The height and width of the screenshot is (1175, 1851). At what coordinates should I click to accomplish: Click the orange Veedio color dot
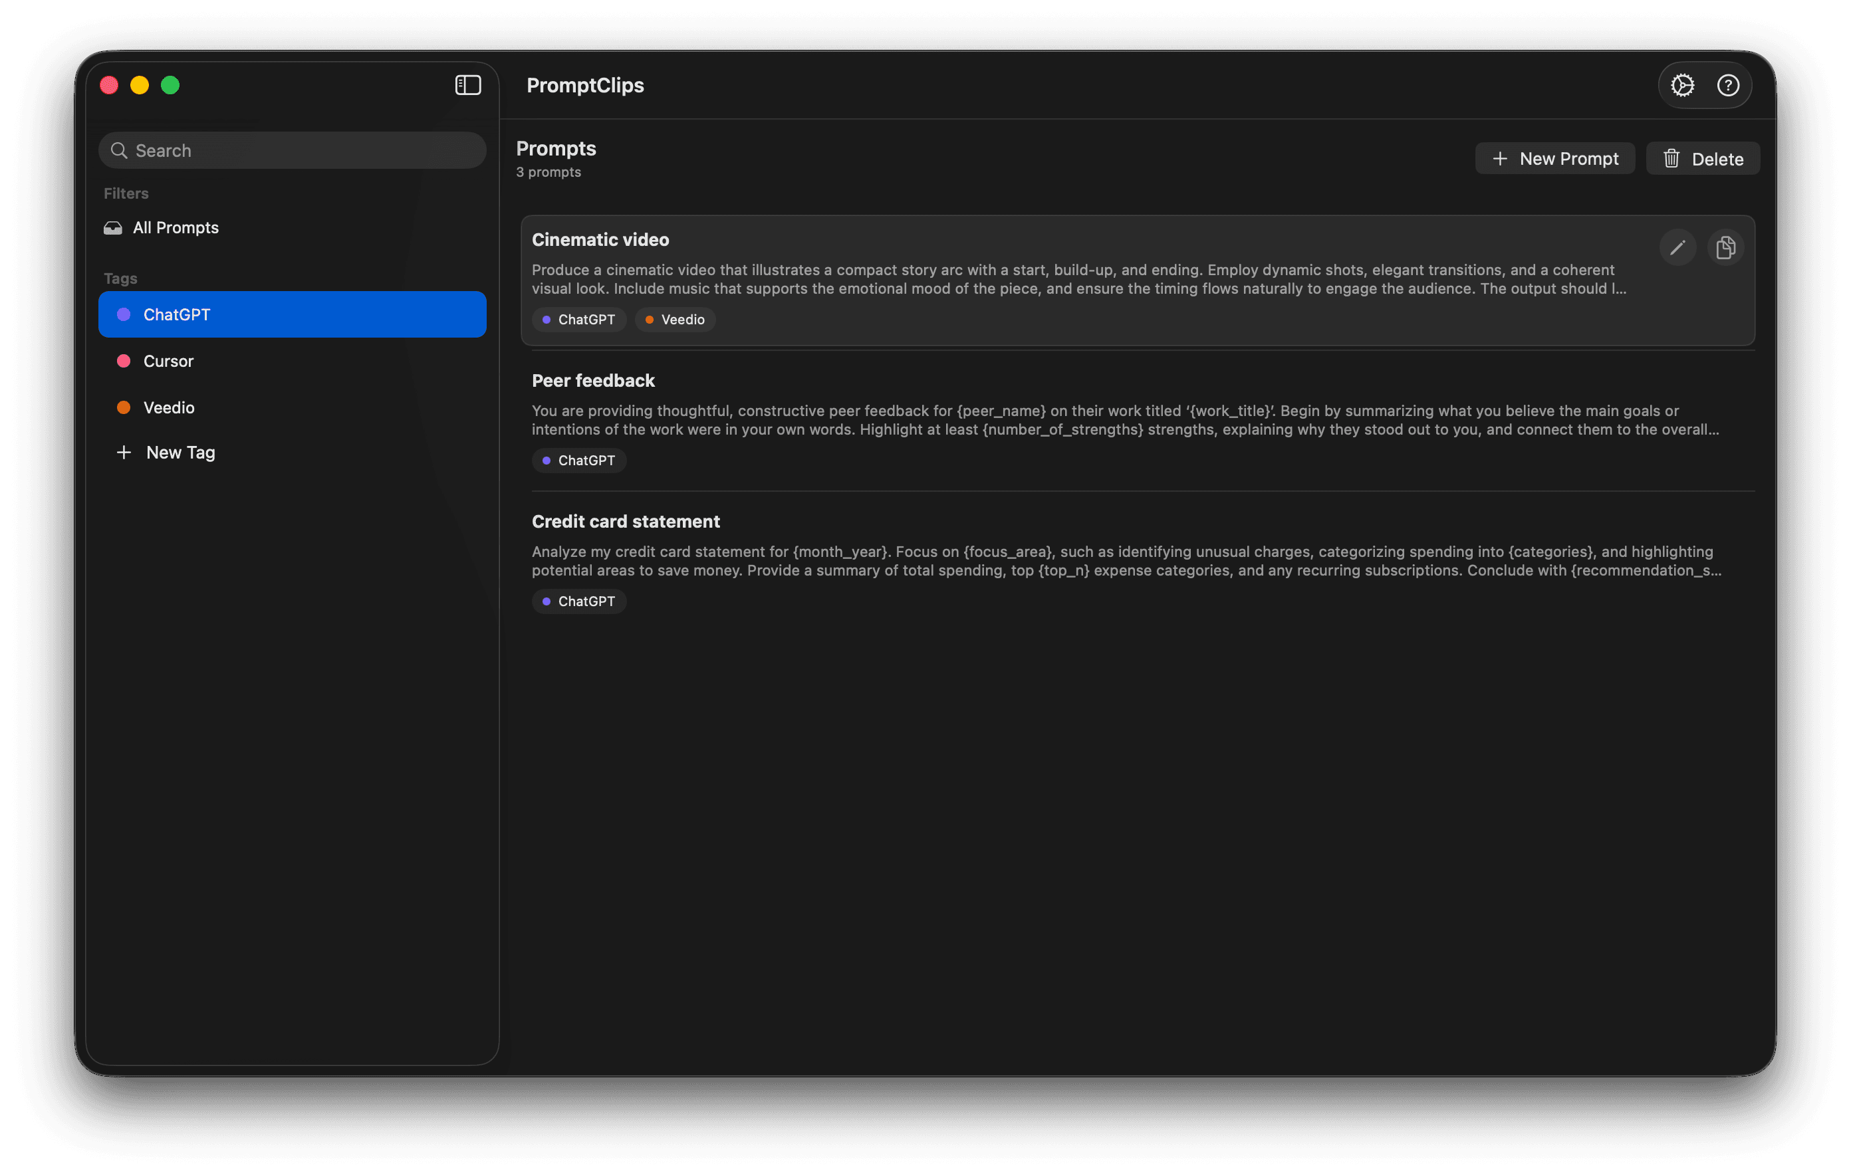124,407
